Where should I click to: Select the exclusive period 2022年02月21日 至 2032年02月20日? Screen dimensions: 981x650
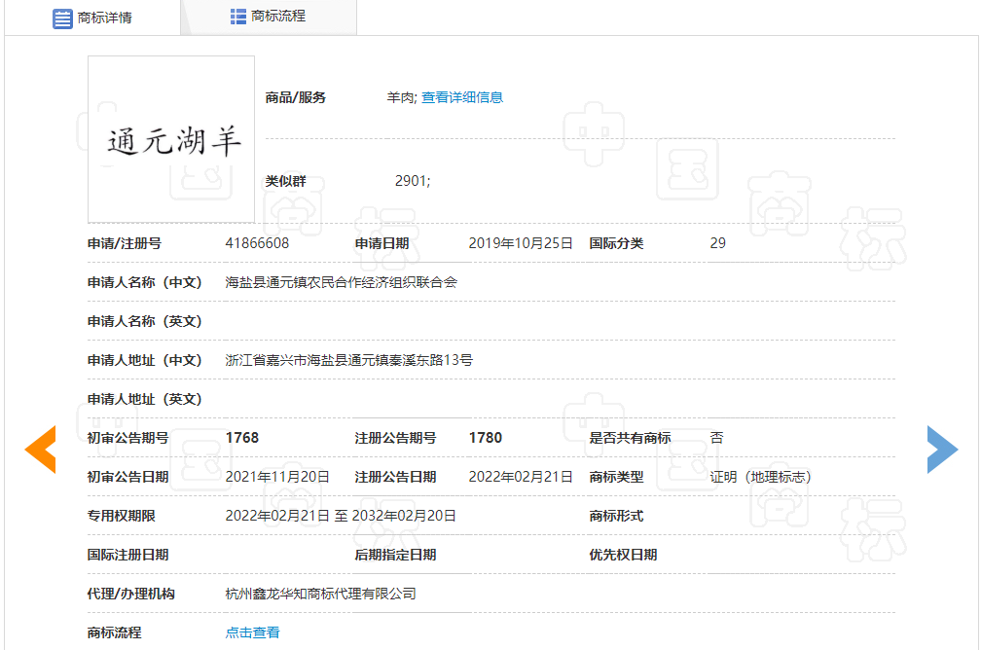coord(341,516)
